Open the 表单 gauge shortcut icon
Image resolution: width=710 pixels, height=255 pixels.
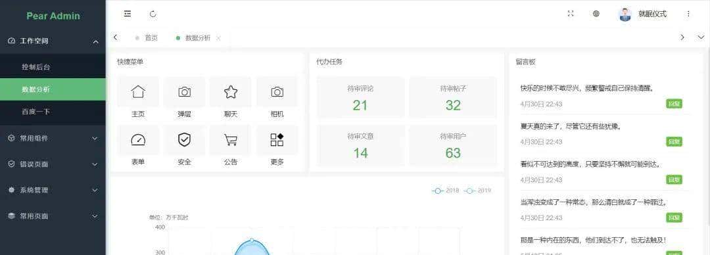pos(138,140)
